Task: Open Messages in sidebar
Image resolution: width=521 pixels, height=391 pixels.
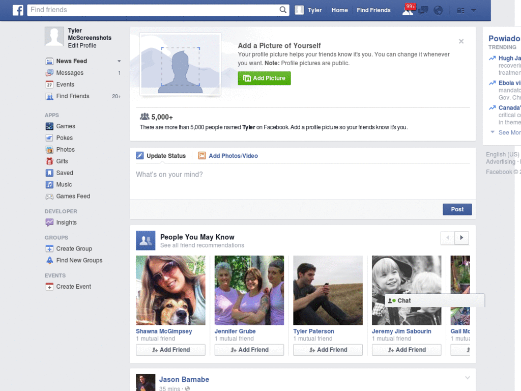Action: 70,73
